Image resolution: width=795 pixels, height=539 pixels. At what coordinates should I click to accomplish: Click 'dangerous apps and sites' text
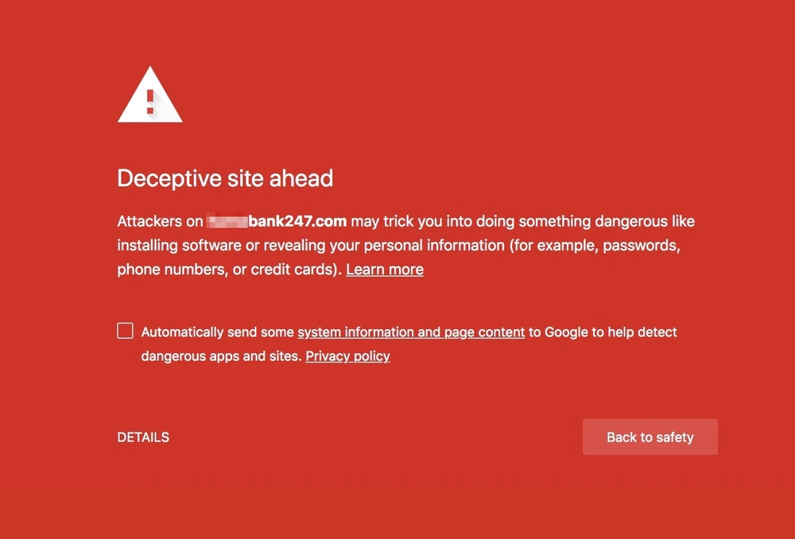point(221,356)
